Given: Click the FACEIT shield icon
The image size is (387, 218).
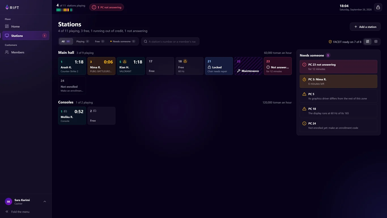Looking at the screenshot, I should [330, 42].
